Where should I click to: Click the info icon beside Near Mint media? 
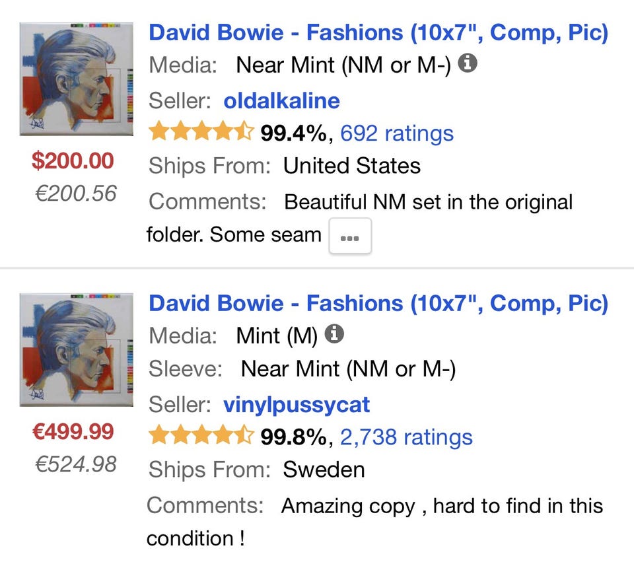468,65
